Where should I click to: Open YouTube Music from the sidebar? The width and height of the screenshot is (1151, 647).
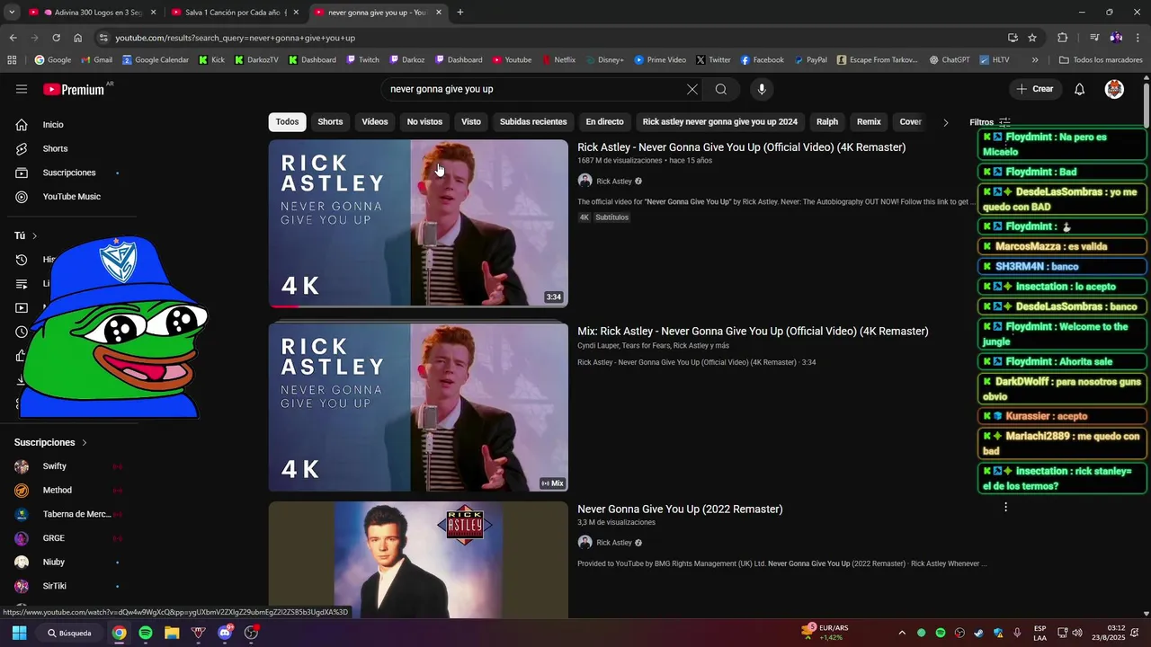[x=72, y=197]
